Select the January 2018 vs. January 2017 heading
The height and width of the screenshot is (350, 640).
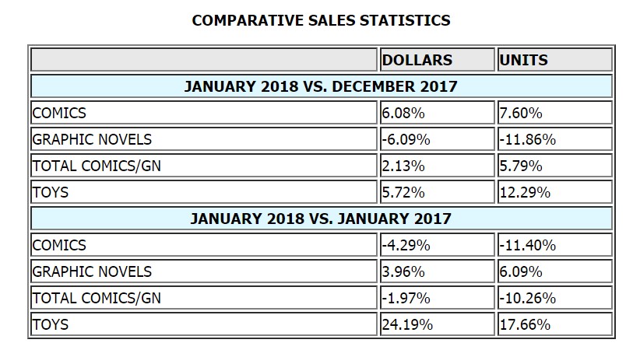coord(322,219)
